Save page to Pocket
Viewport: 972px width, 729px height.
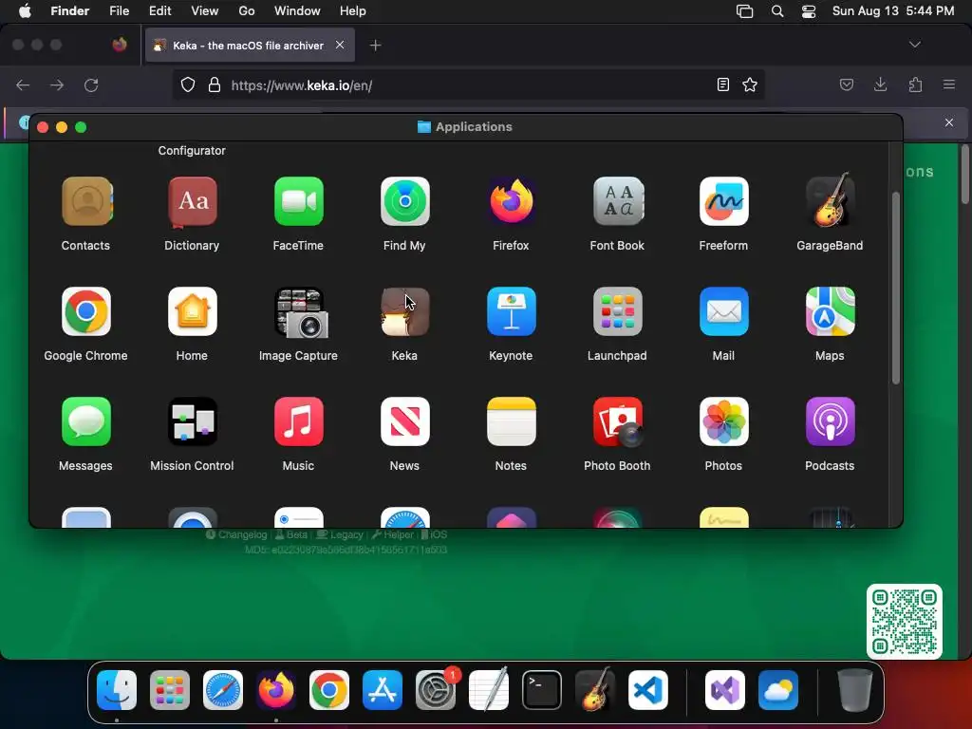pos(846,84)
